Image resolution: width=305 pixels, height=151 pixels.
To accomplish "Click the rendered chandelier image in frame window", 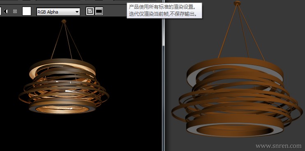I will pyautogui.click(x=64, y=67).
